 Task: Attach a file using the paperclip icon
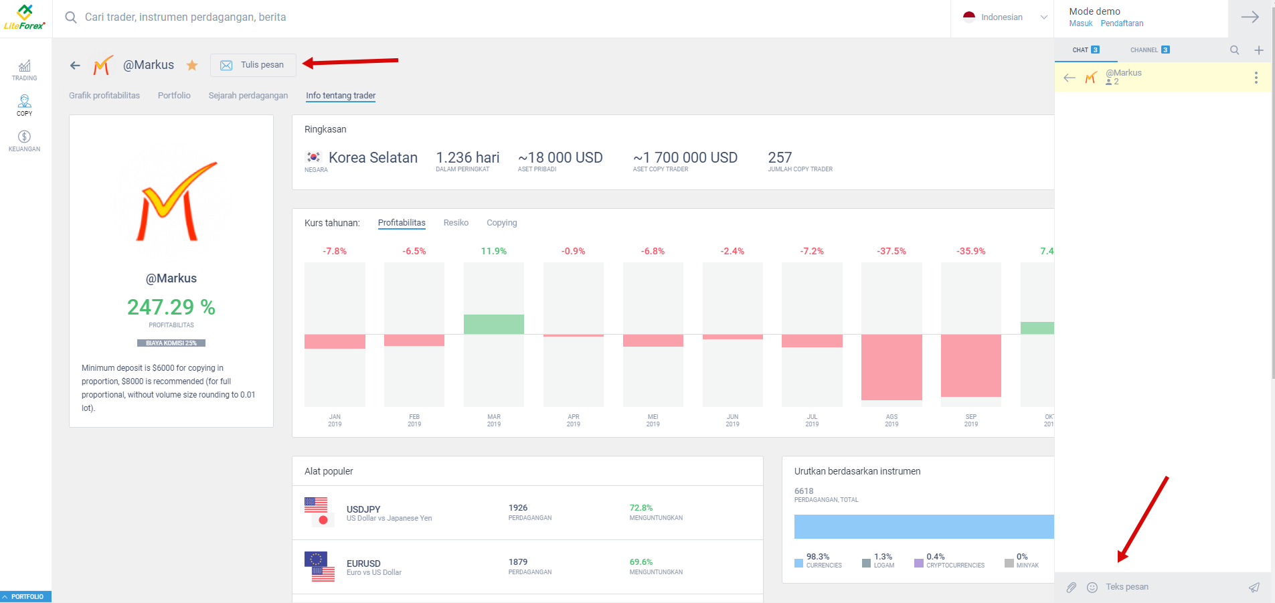pyautogui.click(x=1072, y=587)
